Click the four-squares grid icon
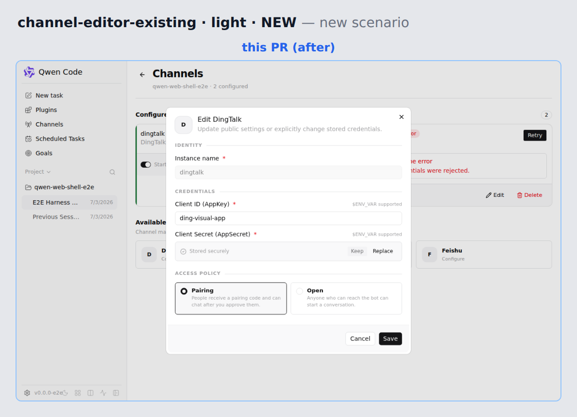This screenshot has height=417, width=577. coord(78,393)
